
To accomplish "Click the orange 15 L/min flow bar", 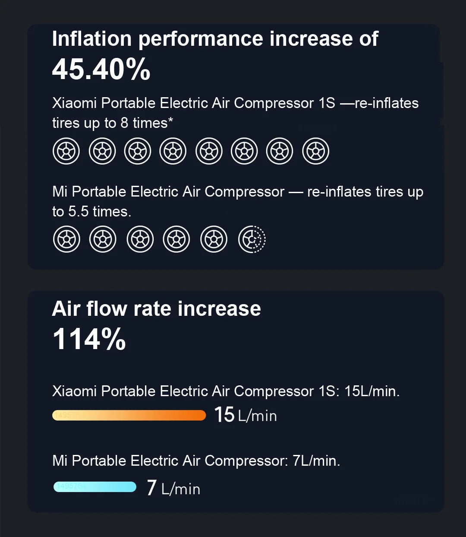I will point(129,415).
